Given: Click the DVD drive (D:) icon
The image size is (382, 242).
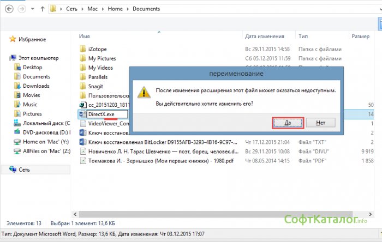Looking at the screenshot, I should pyautogui.click(x=17, y=132).
